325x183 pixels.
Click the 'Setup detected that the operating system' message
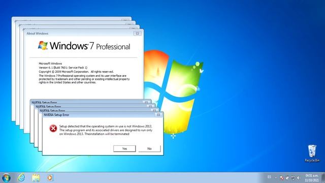click(x=106, y=130)
